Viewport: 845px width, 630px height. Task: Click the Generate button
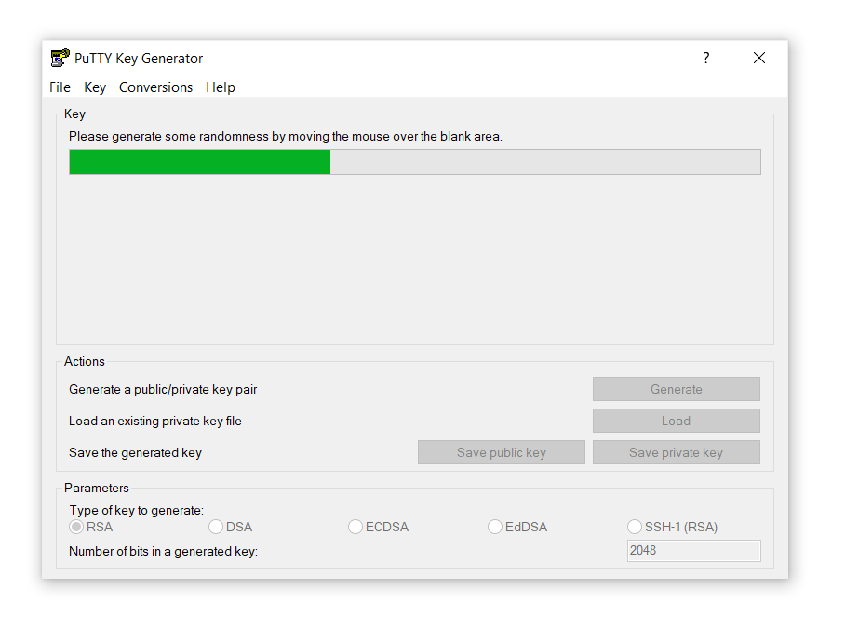coord(677,389)
